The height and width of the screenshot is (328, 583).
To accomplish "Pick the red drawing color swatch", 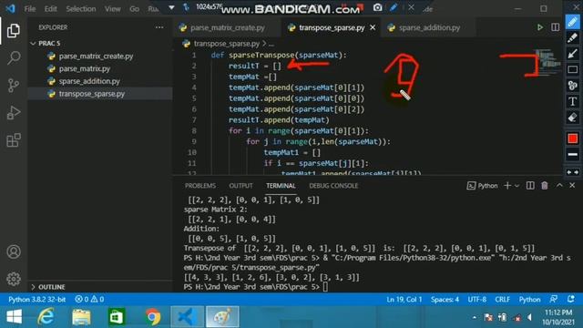I will pos(573,138).
